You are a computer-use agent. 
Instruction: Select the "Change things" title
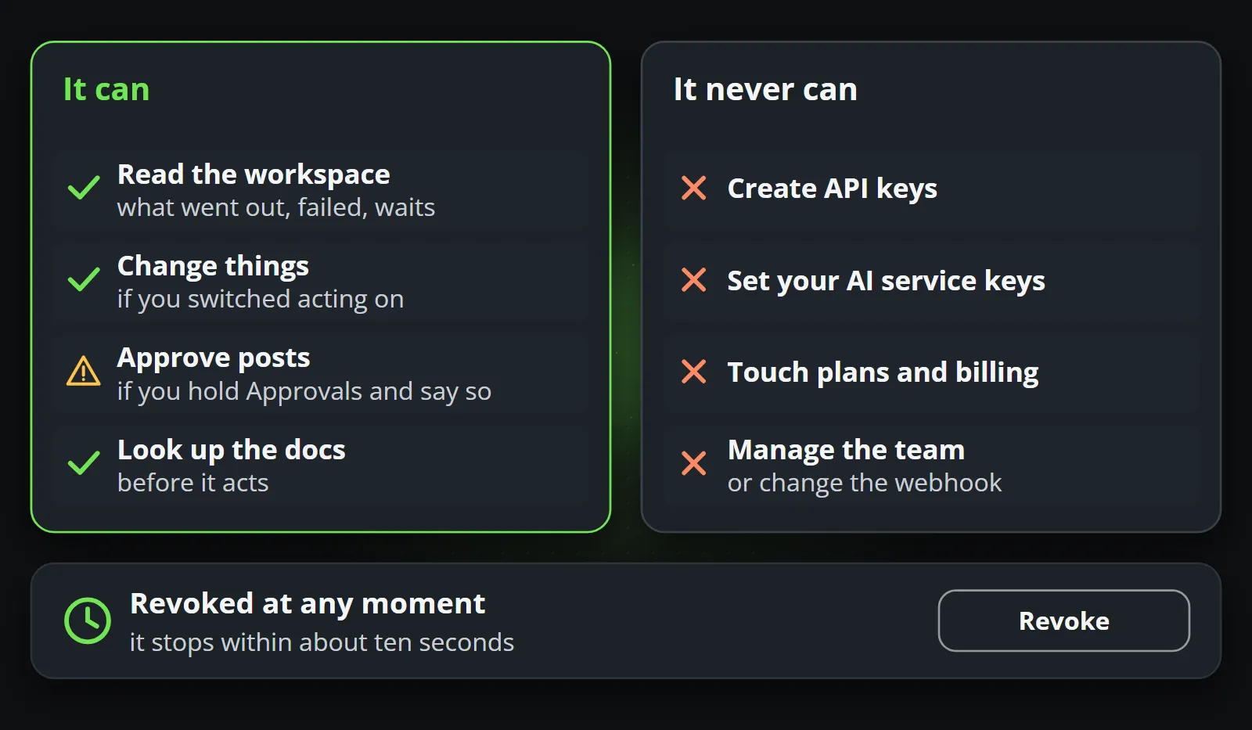(x=213, y=266)
